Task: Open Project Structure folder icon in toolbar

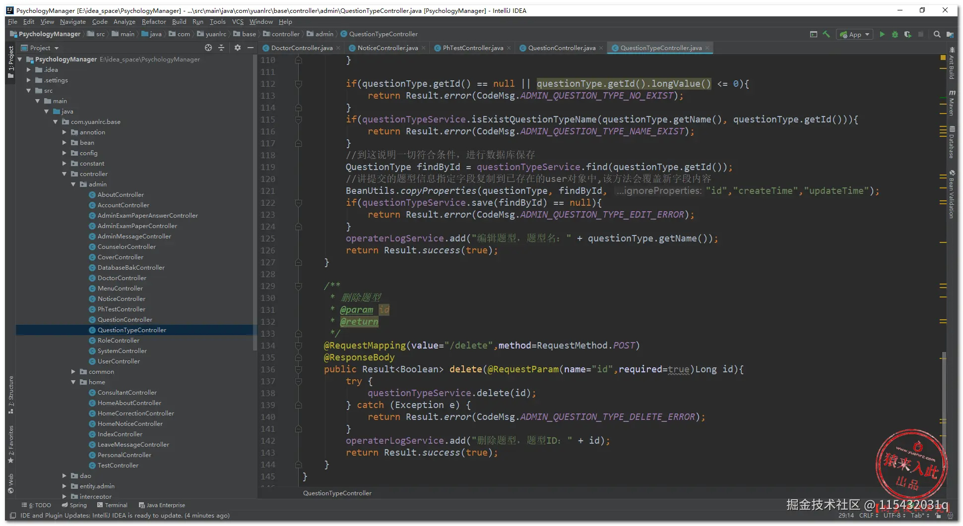Action: (x=950, y=34)
